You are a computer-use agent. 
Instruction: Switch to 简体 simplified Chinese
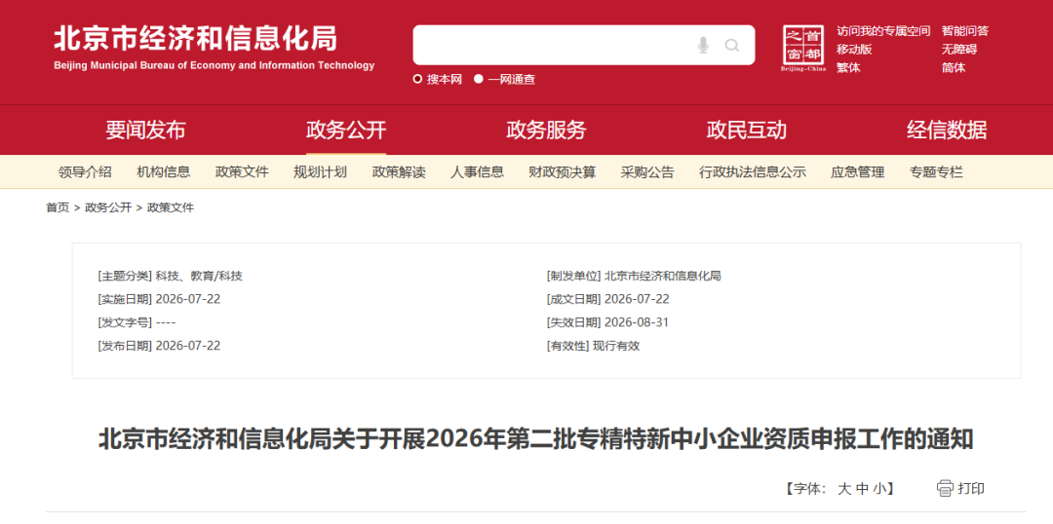pos(954,68)
